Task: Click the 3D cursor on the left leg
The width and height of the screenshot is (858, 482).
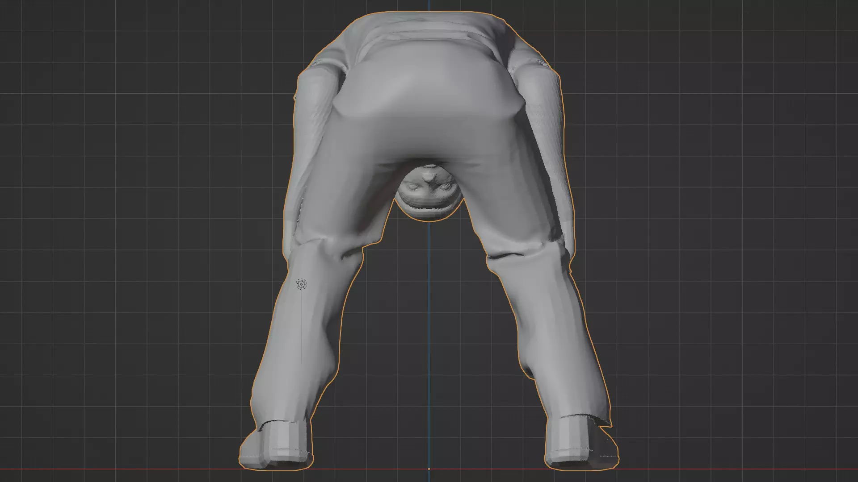Action: click(x=301, y=284)
